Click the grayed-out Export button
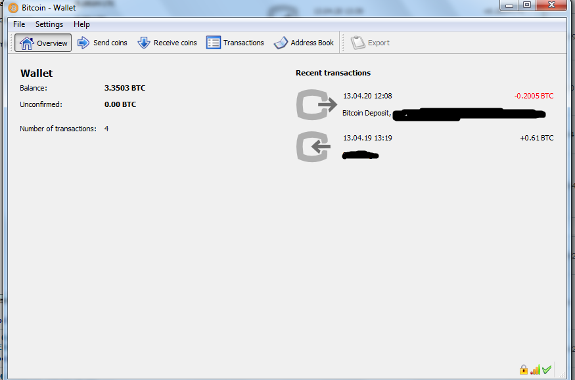Screen dimensions: 575x380 pyautogui.click(x=371, y=43)
